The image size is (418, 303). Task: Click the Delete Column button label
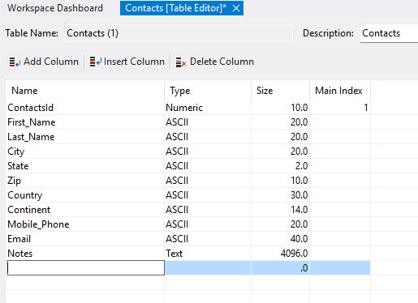(222, 62)
